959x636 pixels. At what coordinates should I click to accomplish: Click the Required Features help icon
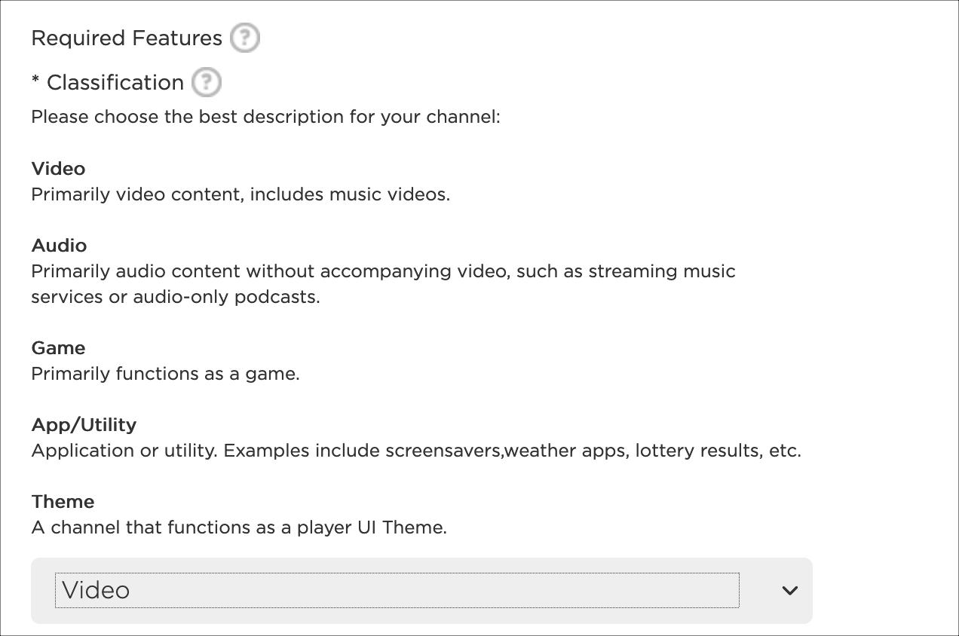pyautogui.click(x=244, y=38)
